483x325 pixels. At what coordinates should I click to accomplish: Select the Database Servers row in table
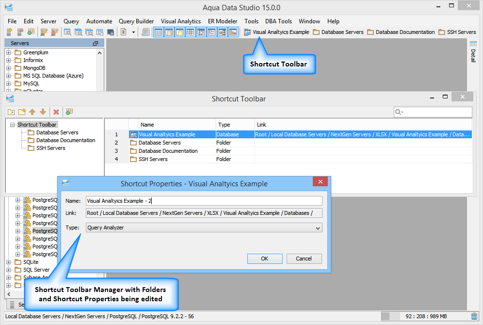tap(288, 143)
